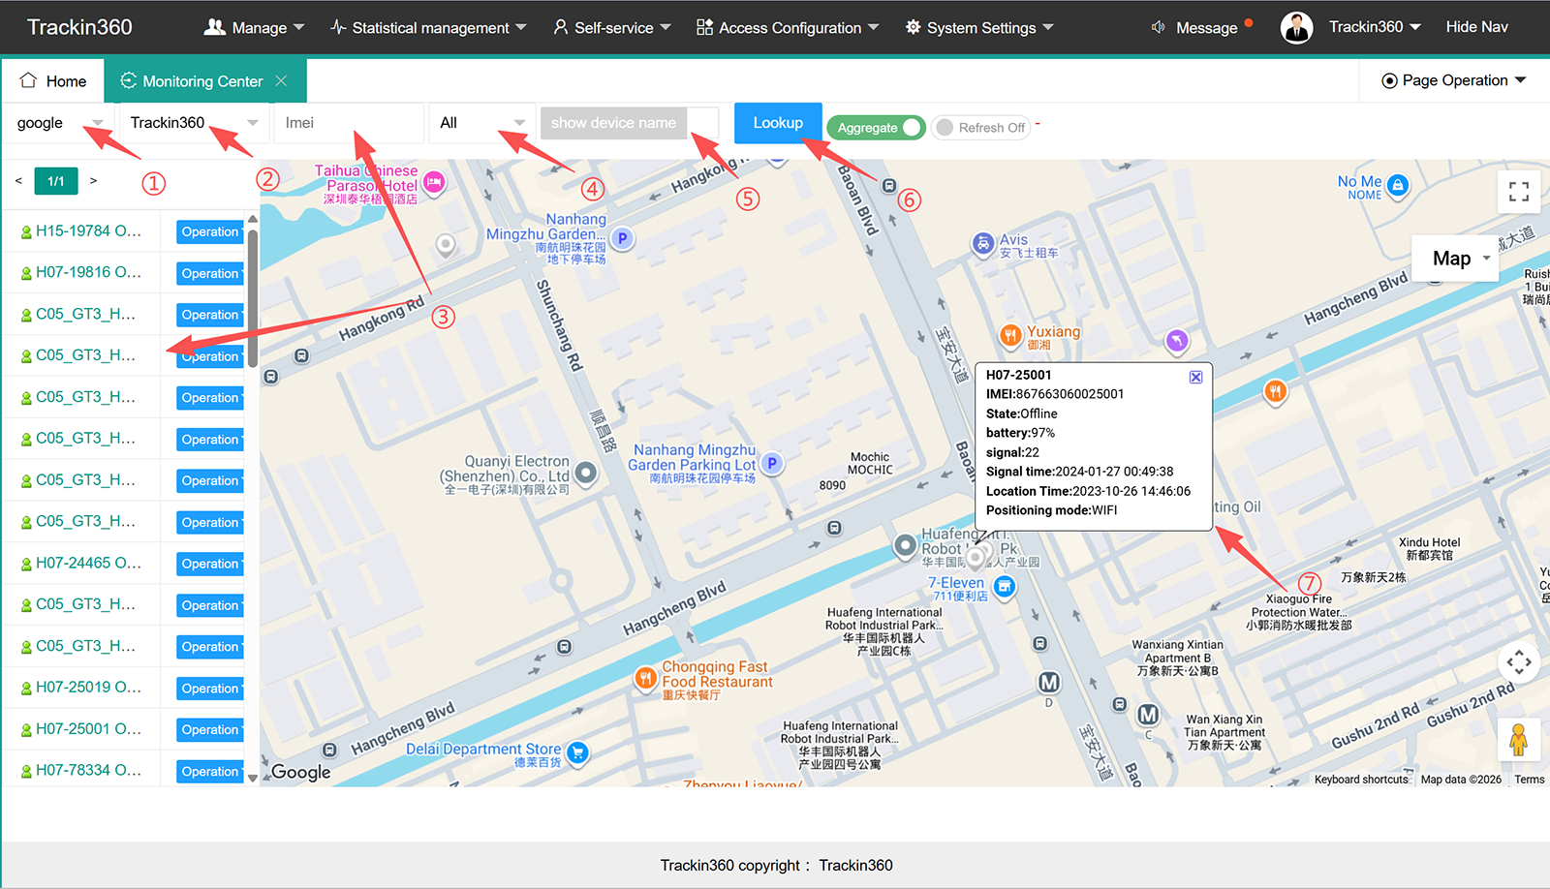Open the Page Operation dropdown
Viewport: 1550px width, 889px height.
coord(1453,80)
